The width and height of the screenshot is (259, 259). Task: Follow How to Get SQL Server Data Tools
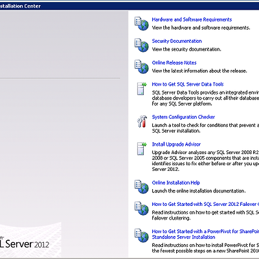coord(188,84)
